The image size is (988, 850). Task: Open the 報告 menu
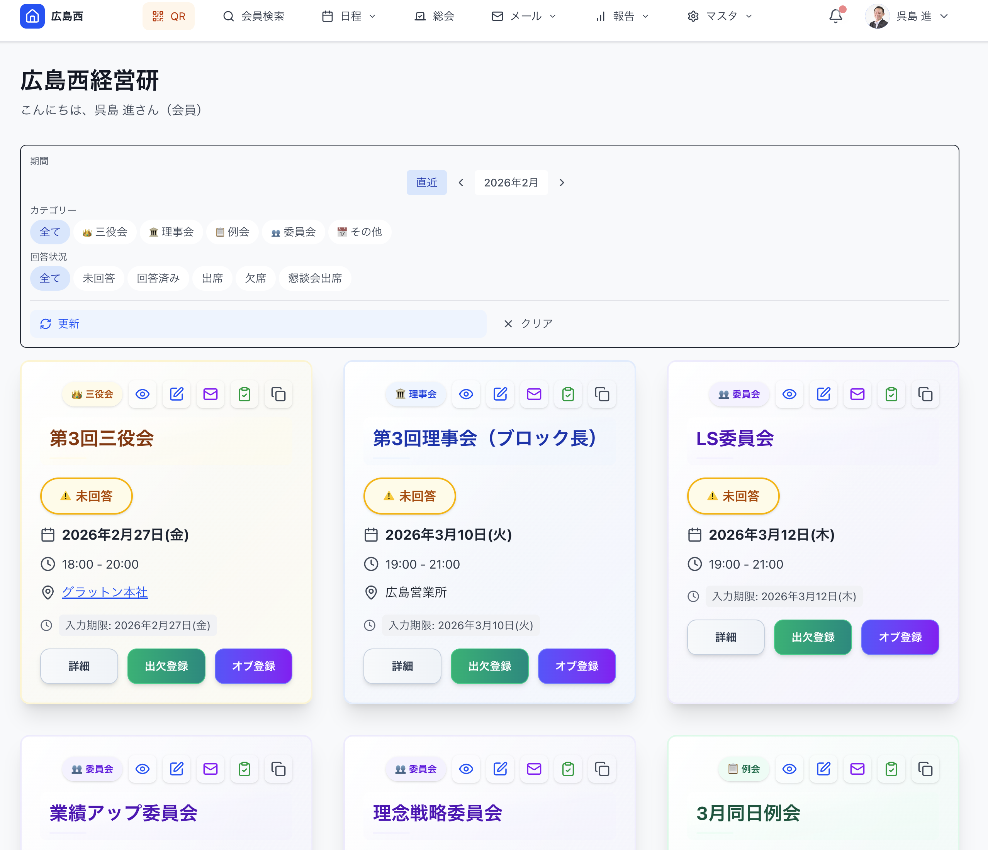[622, 16]
